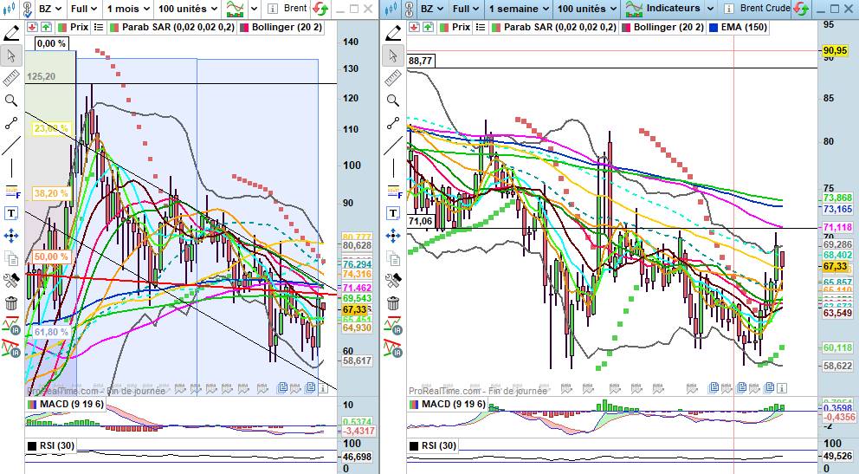Click the Bollinger color swatch in right chart
Image resolution: width=859 pixels, height=474 pixels.
(x=626, y=27)
